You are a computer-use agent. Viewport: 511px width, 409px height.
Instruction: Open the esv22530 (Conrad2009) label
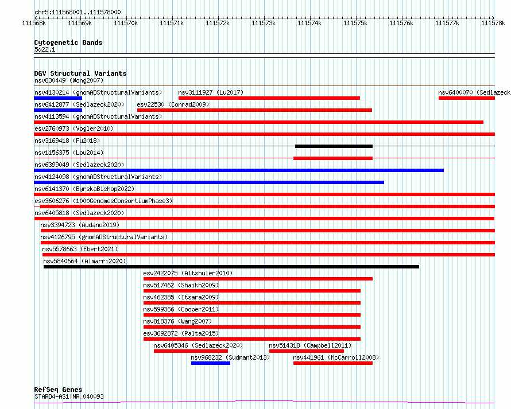[x=173, y=104]
